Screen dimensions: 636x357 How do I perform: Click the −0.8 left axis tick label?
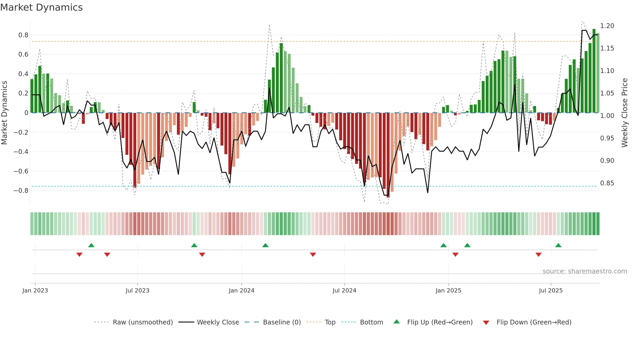coord(21,190)
